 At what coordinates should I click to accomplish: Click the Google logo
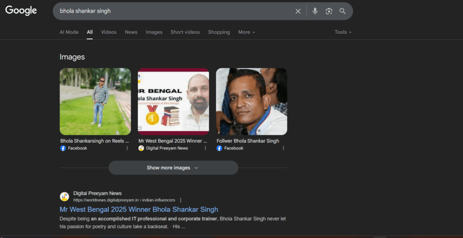(21, 11)
